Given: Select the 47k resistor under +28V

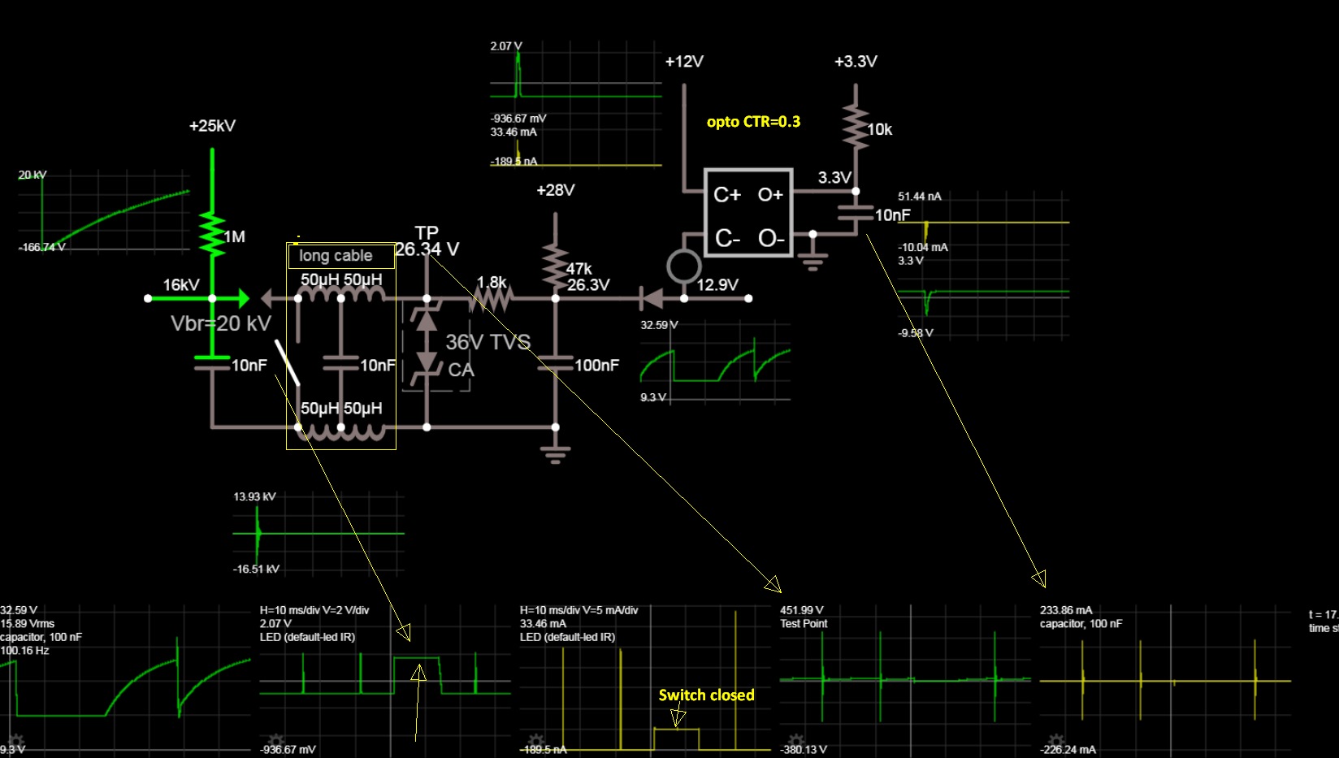Looking at the screenshot, I should pyautogui.click(x=556, y=266).
